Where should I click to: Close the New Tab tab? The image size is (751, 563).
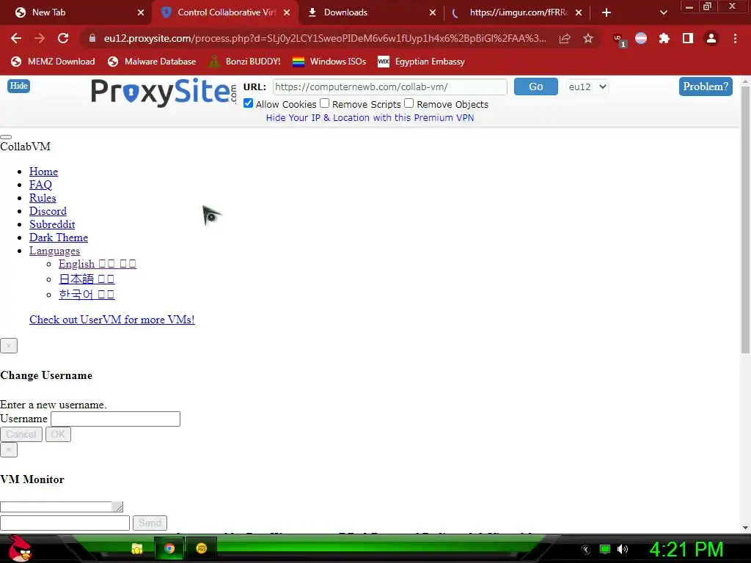pyautogui.click(x=141, y=12)
